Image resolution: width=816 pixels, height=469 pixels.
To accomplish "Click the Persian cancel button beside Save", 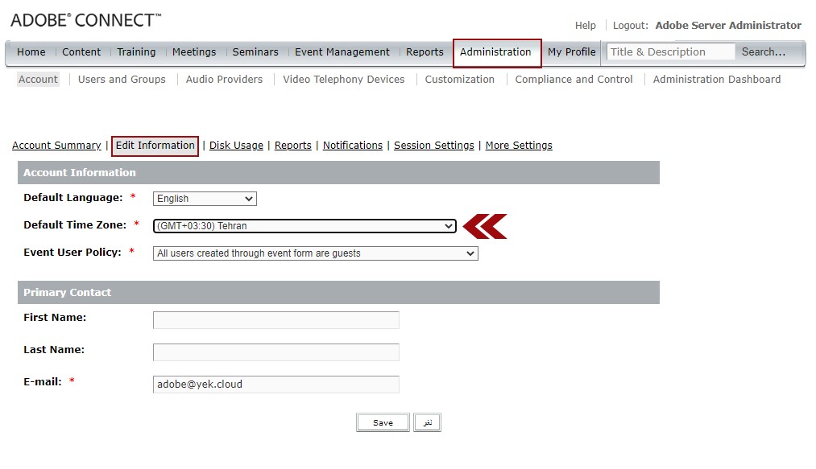I will point(427,422).
